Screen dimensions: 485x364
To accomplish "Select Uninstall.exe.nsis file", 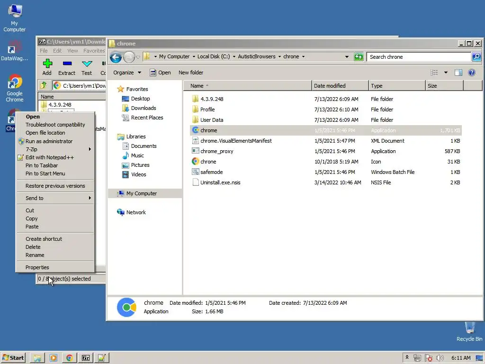I will (326, 182).
